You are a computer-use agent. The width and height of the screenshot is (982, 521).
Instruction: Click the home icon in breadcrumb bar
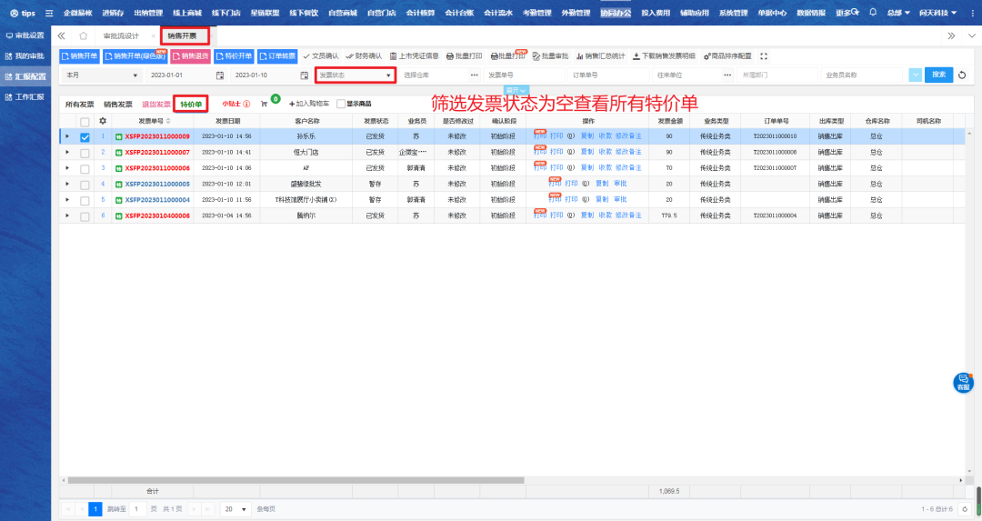tap(83, 35)
